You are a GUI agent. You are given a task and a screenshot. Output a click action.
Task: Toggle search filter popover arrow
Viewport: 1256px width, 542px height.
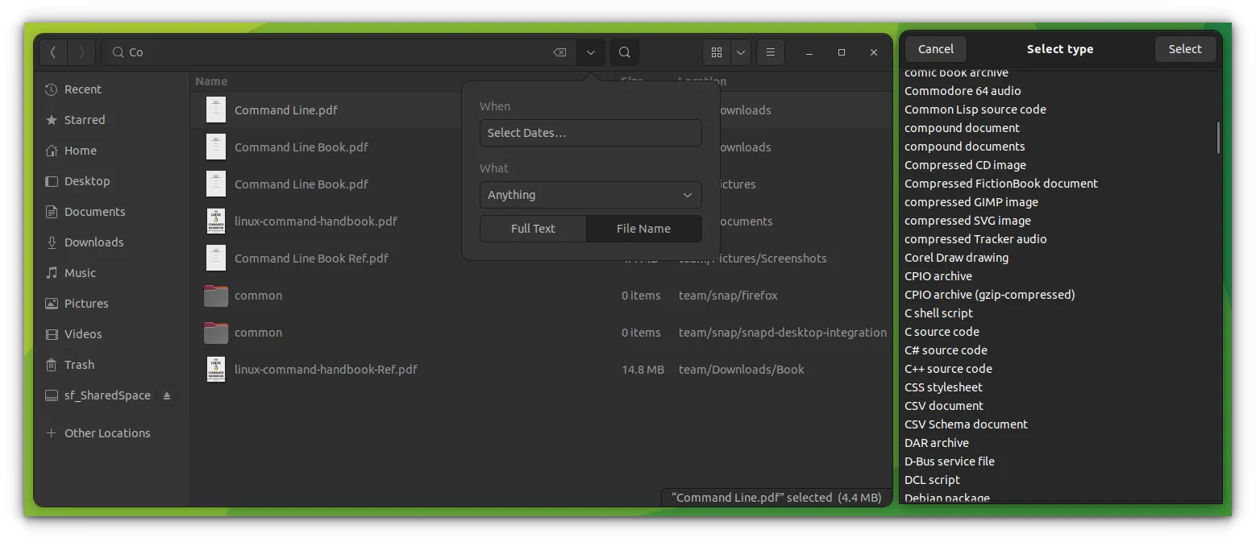tap(591, 52)
